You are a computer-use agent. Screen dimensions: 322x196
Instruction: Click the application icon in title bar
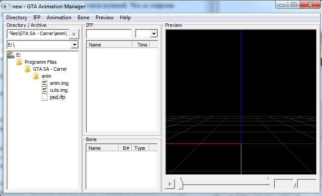click(x=7, y=6)
